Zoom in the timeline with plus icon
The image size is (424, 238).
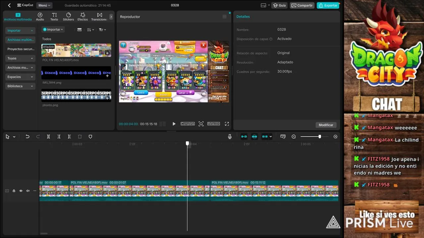click(x=336, y=137)
